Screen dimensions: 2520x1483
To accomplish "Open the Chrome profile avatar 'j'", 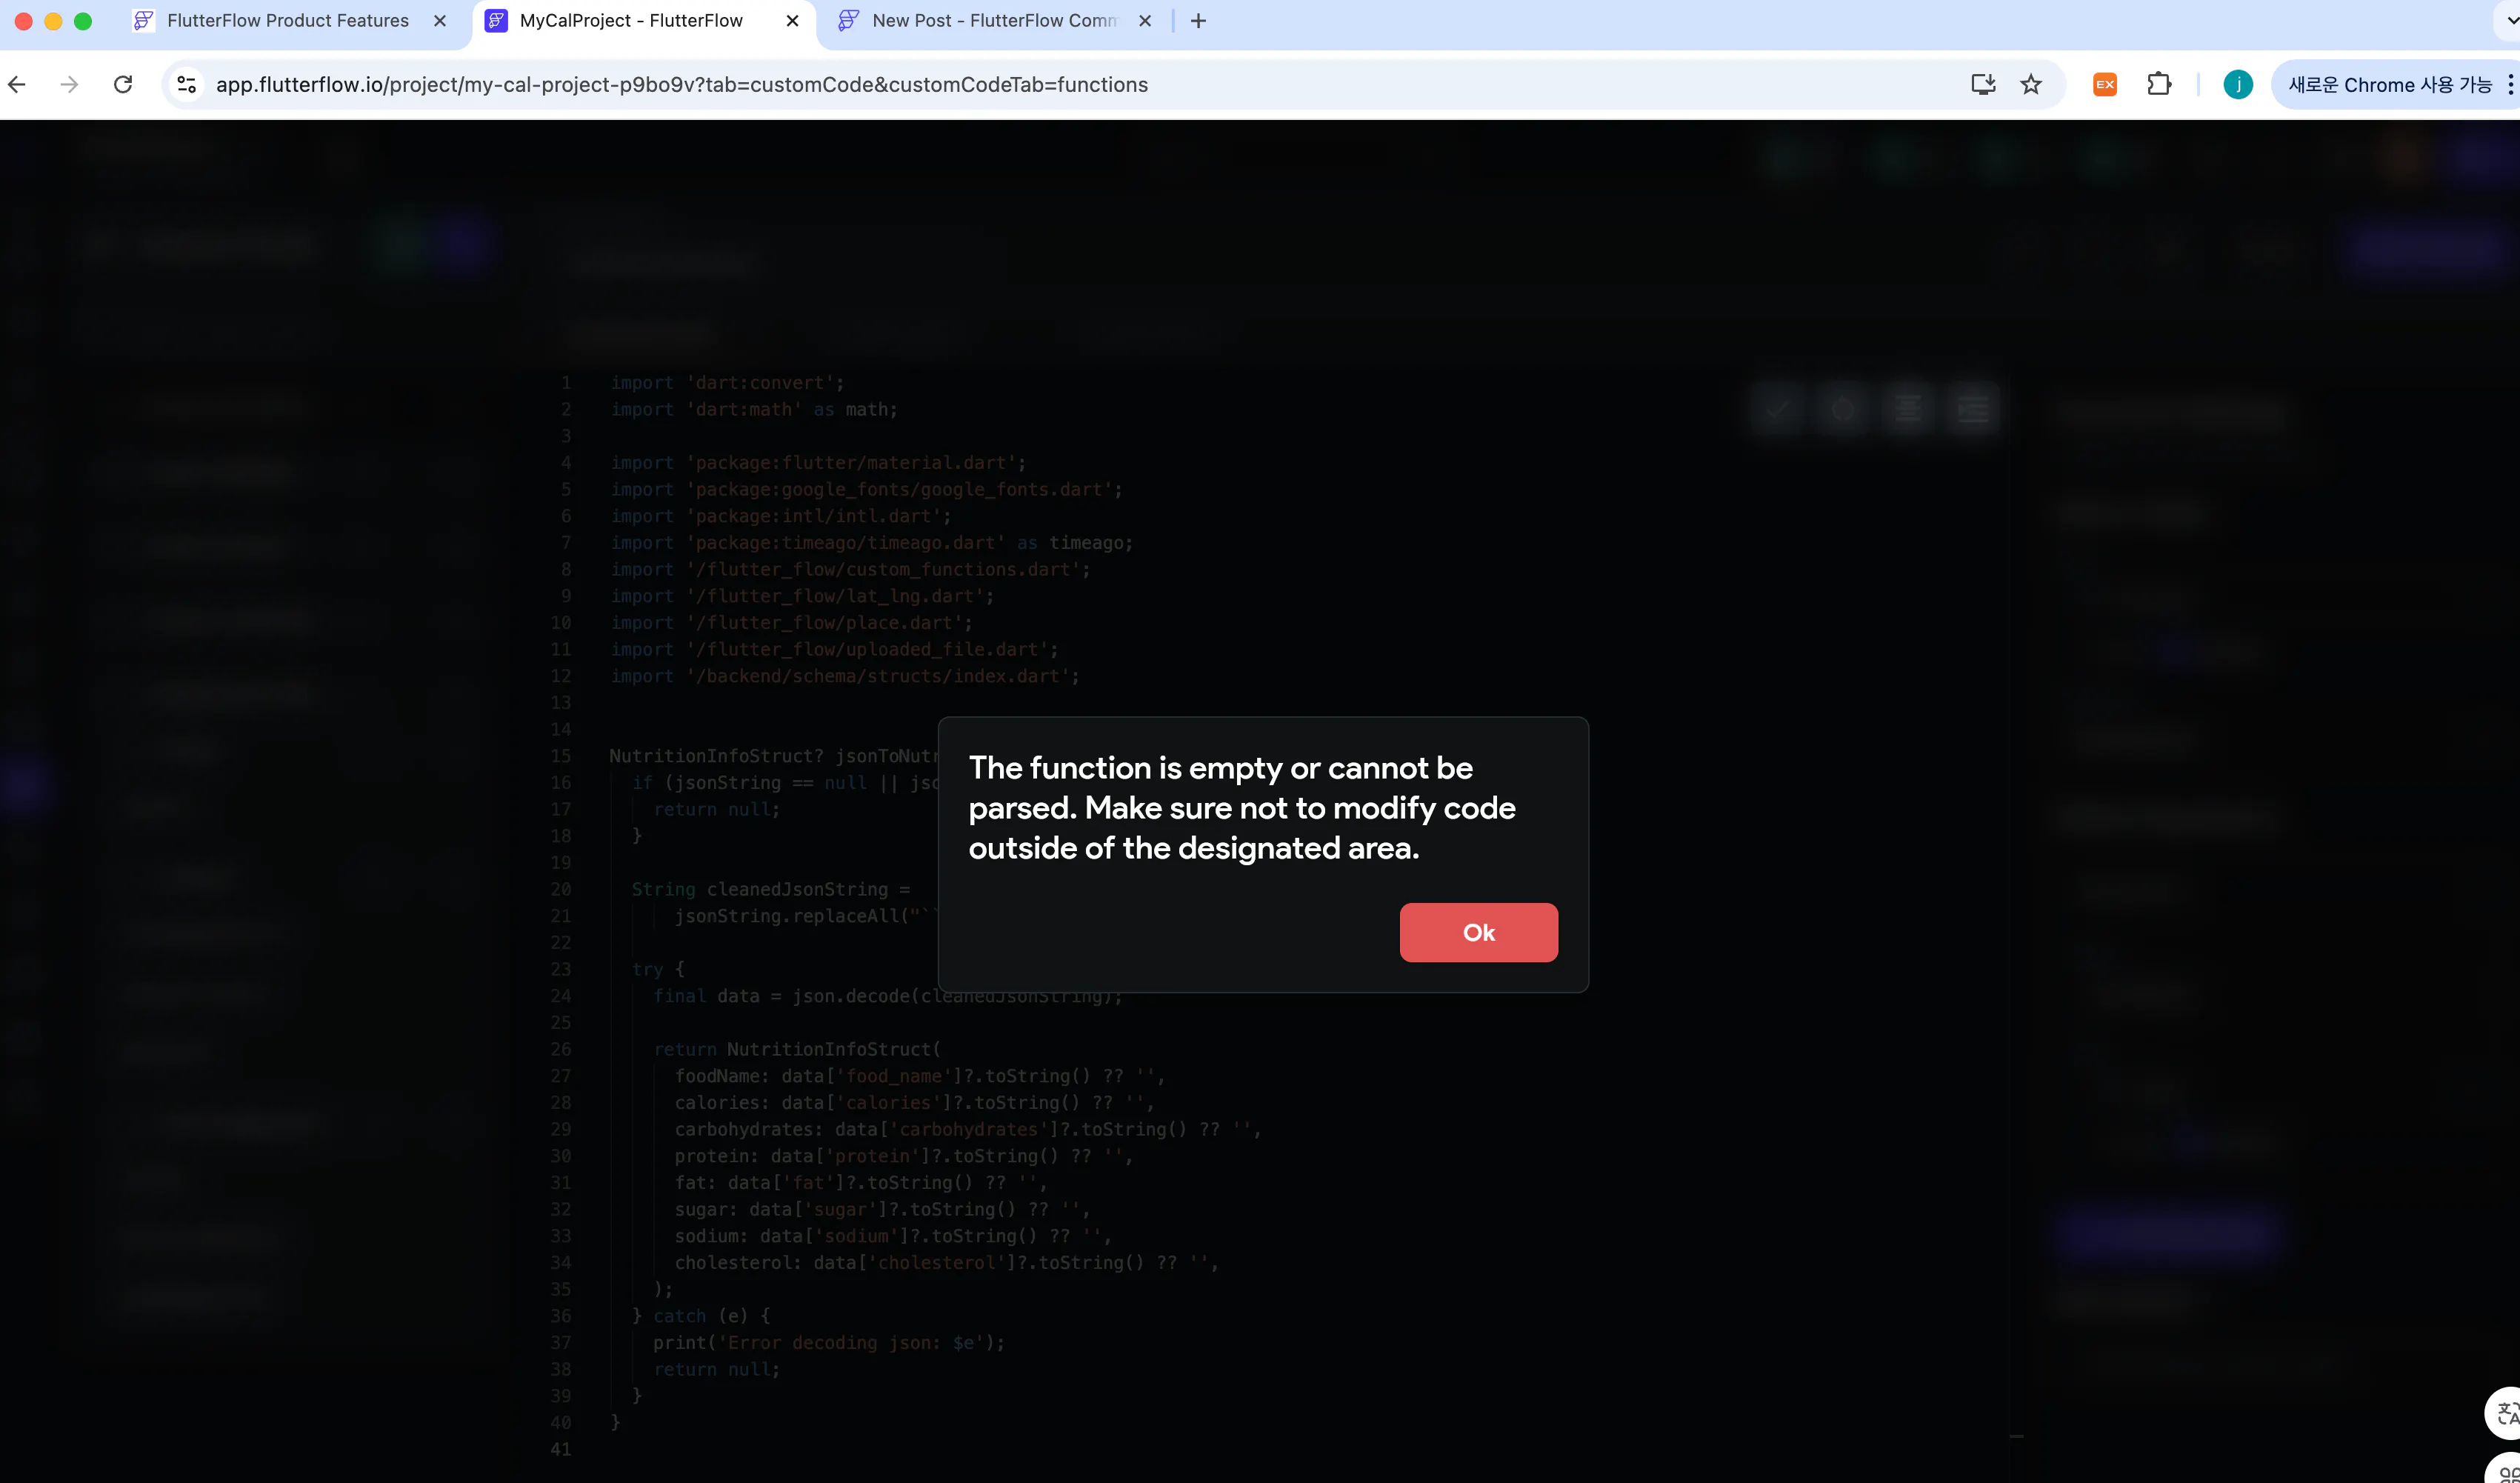I will (2238, 85).
